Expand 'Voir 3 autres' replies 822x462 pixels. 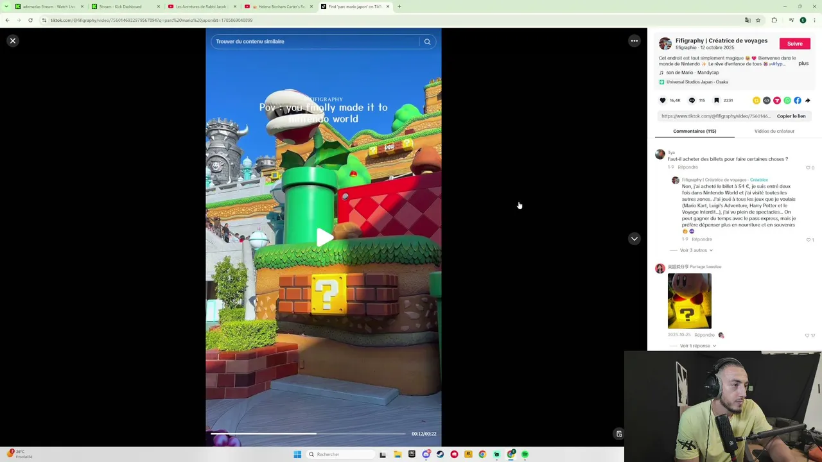[x=696, y=250]
